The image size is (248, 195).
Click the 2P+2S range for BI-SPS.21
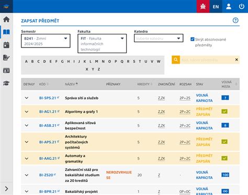[185, 98]
